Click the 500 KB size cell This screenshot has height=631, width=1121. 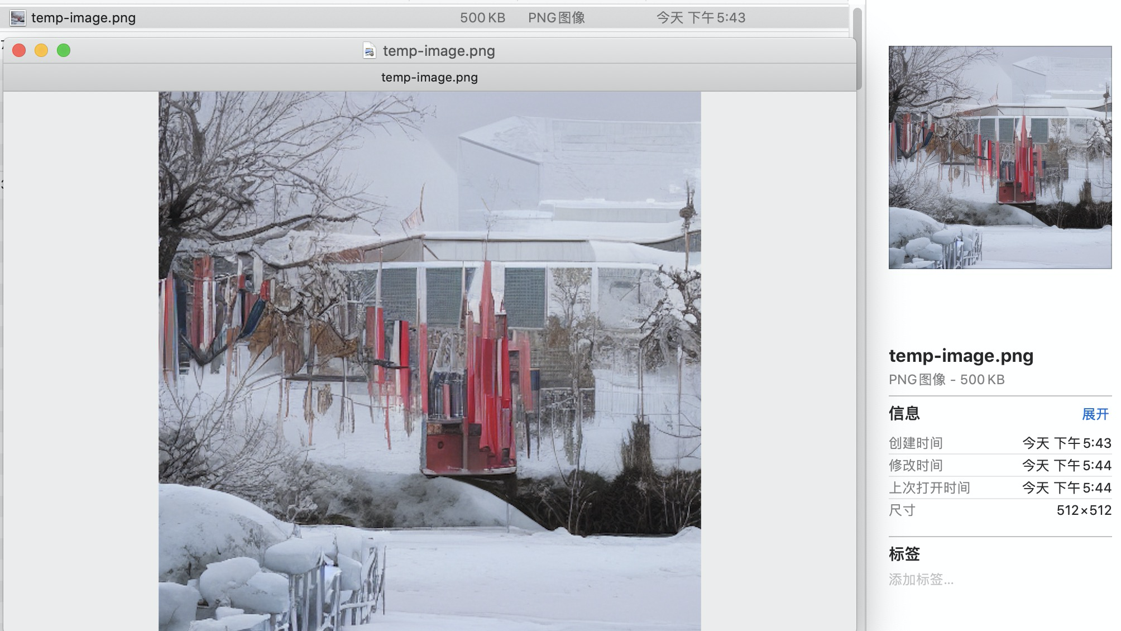[x=482, y=18]
